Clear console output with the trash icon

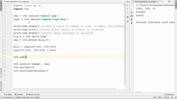pos(132,23)
